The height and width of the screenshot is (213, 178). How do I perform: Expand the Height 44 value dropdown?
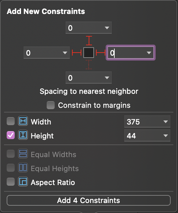[x=166, y=135]
